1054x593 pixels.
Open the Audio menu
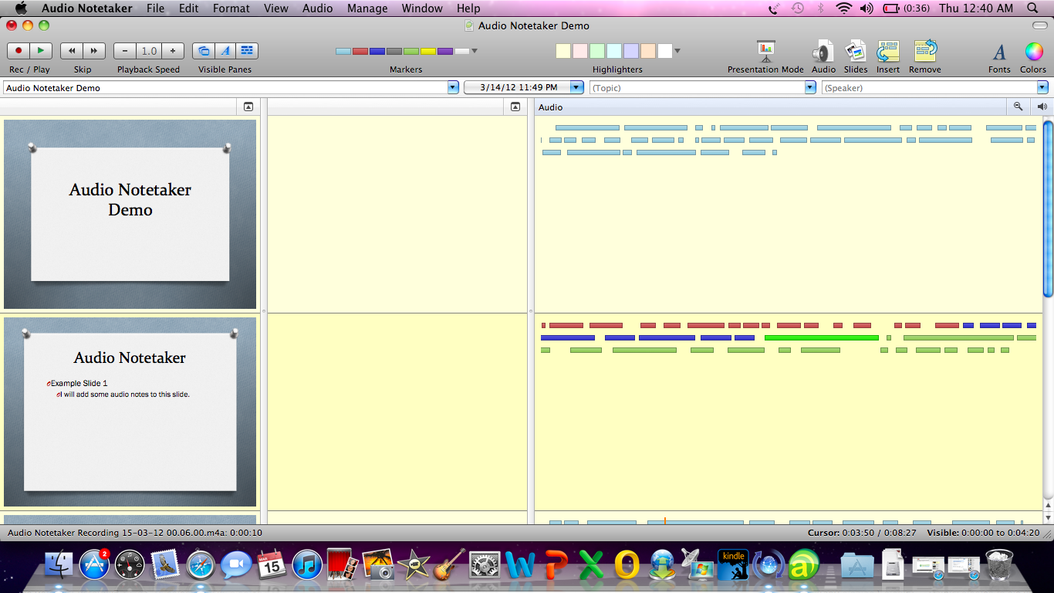coord(317,8)
